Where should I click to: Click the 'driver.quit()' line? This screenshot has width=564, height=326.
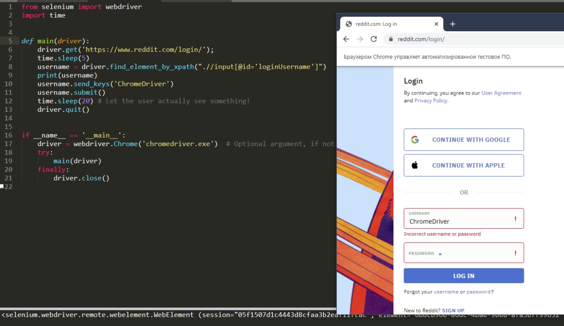click(63, 110)
